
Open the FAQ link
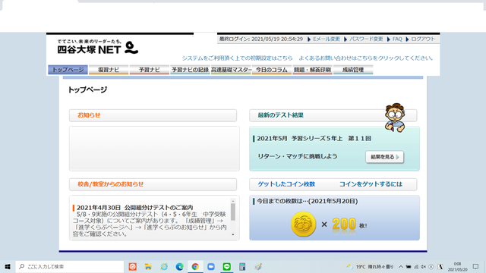(x=397, y=39)
